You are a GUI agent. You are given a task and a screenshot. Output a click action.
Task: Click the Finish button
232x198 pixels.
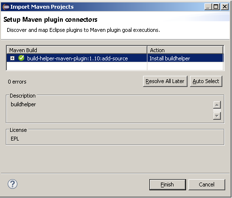(x=167, y=184)
